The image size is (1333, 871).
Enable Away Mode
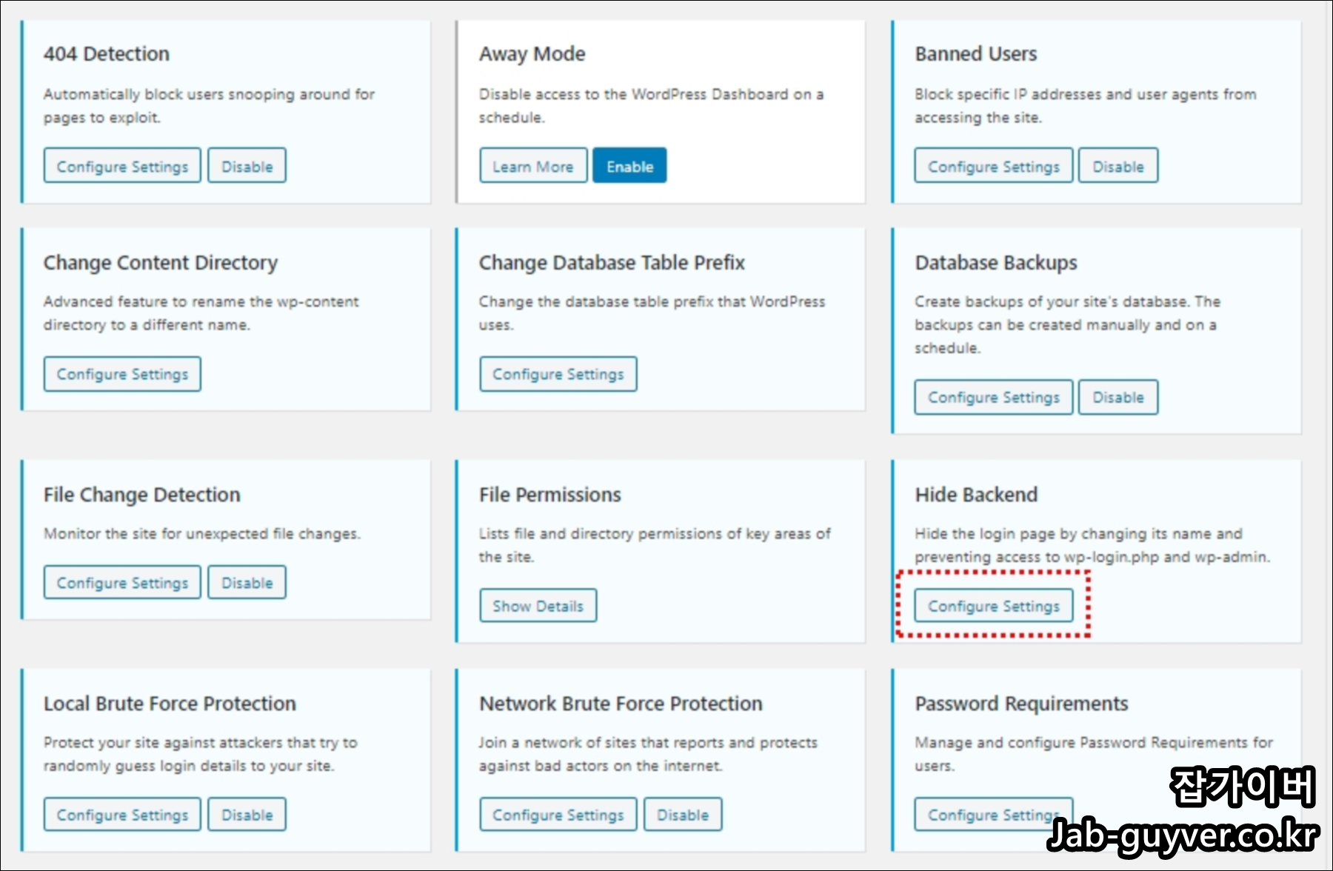click(629, 166)
